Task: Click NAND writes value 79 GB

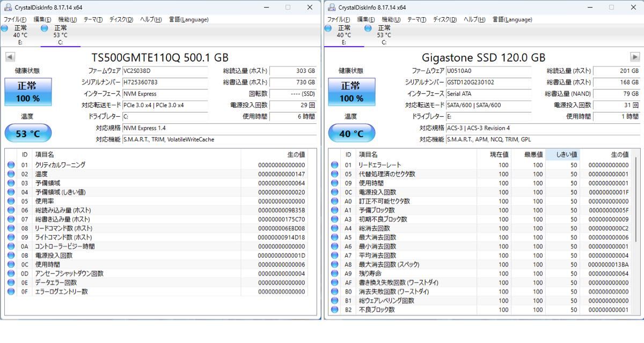Action: (617, 94)
